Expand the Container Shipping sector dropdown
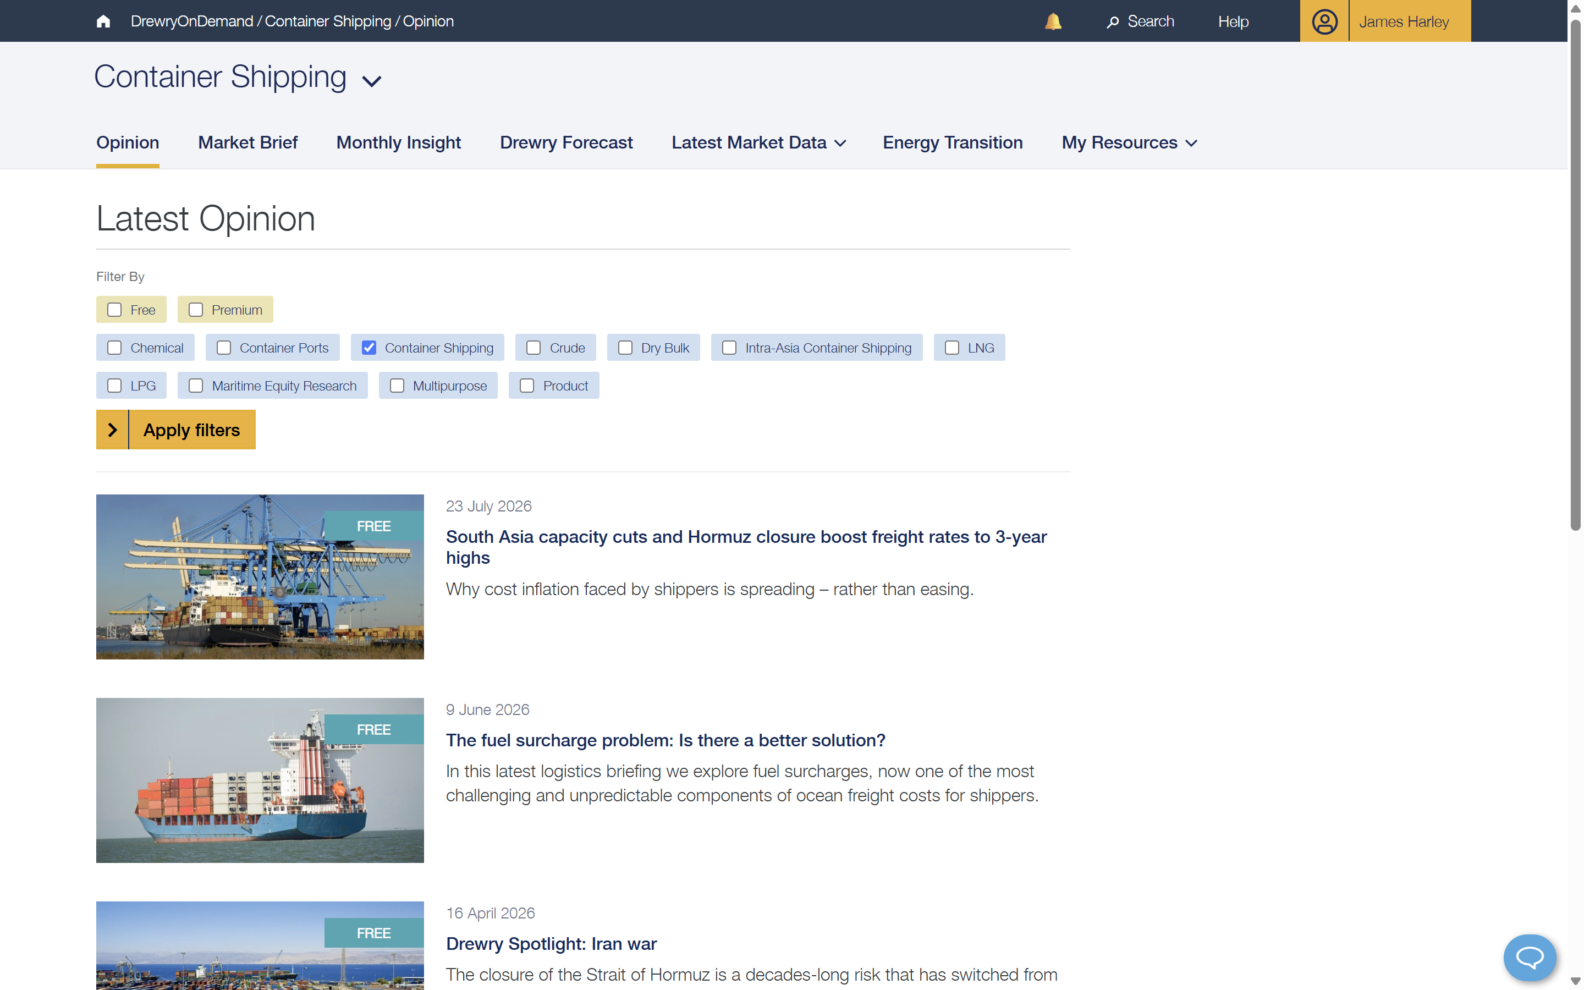The image size is (1584, 990). 372,80
